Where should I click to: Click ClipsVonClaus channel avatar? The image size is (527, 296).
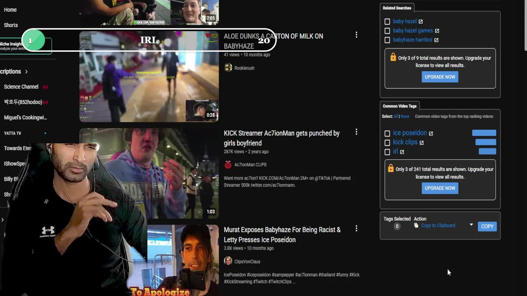pyautogui.click(x=228, y=261)
